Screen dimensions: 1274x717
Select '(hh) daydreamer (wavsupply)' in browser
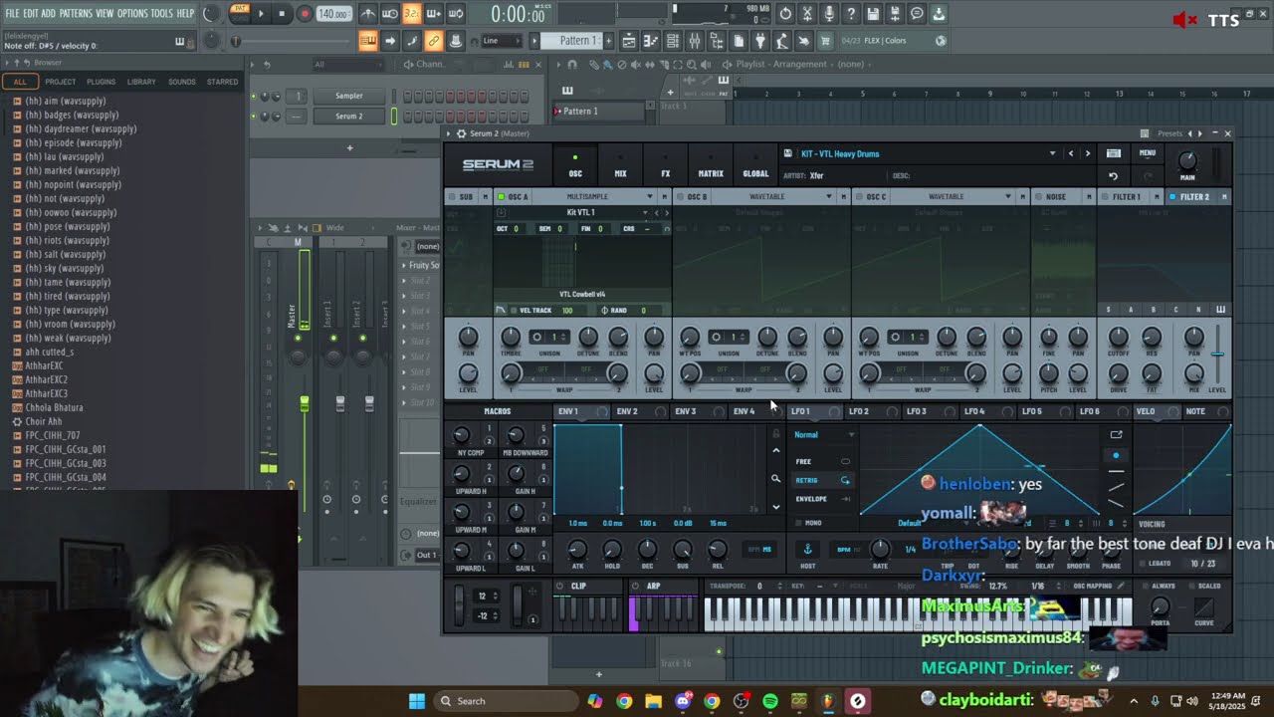point(81,128)
